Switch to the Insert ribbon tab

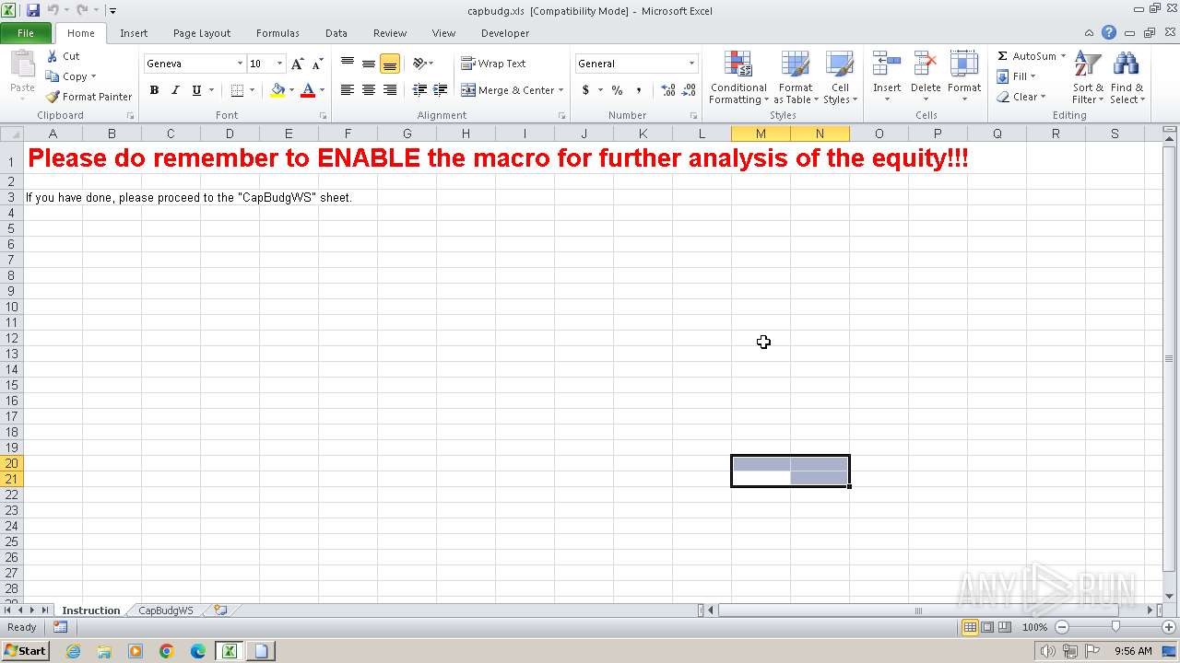tap(134, 33)
